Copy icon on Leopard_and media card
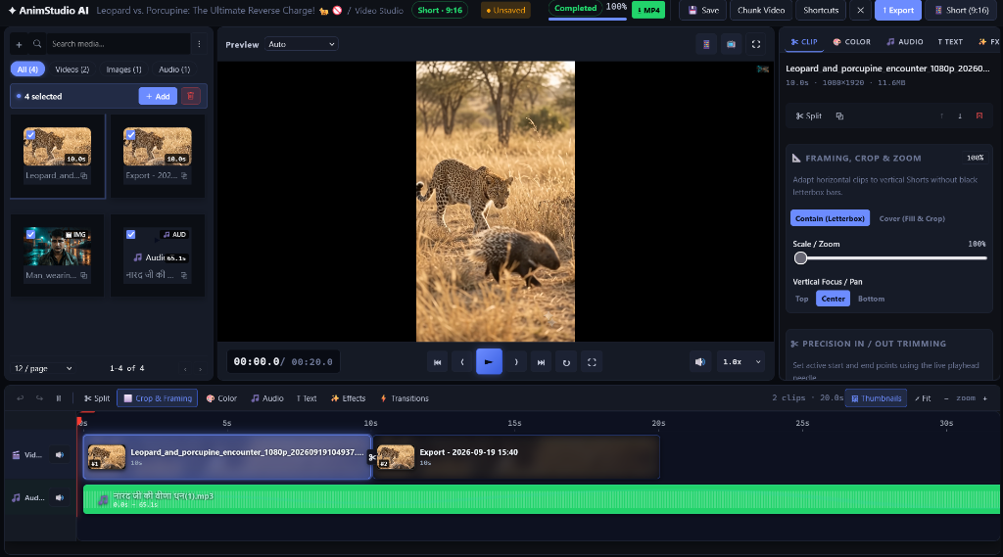1003x557 pixels. (84, 175)
